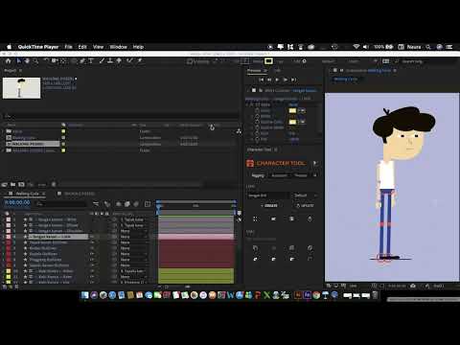Select the Type (T) tool
460x345 pixels.
click(x=91, y=60)
